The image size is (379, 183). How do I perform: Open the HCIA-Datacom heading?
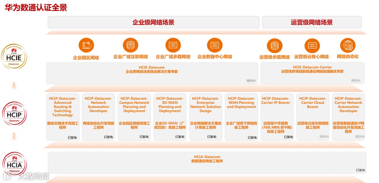[207, 157]
